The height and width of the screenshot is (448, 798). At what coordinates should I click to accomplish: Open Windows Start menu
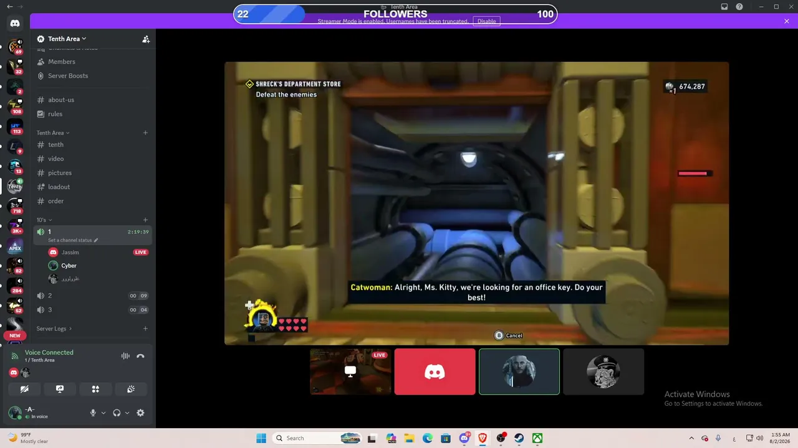[x=261, y=438]
